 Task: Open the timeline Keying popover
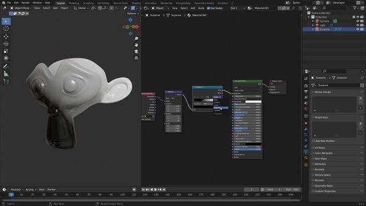(x=31, y=189)
